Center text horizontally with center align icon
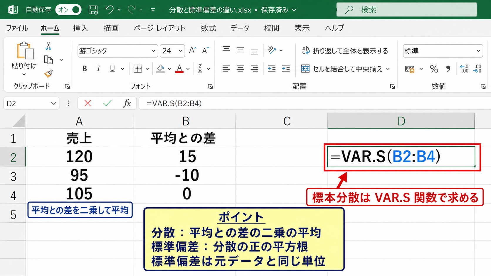The height and width of the screenshot is (276, 491). coord(241,69)
